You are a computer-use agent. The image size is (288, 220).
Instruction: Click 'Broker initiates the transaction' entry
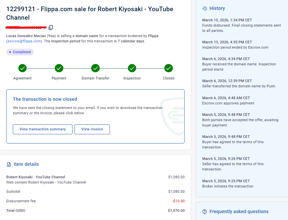pos(228,187)
